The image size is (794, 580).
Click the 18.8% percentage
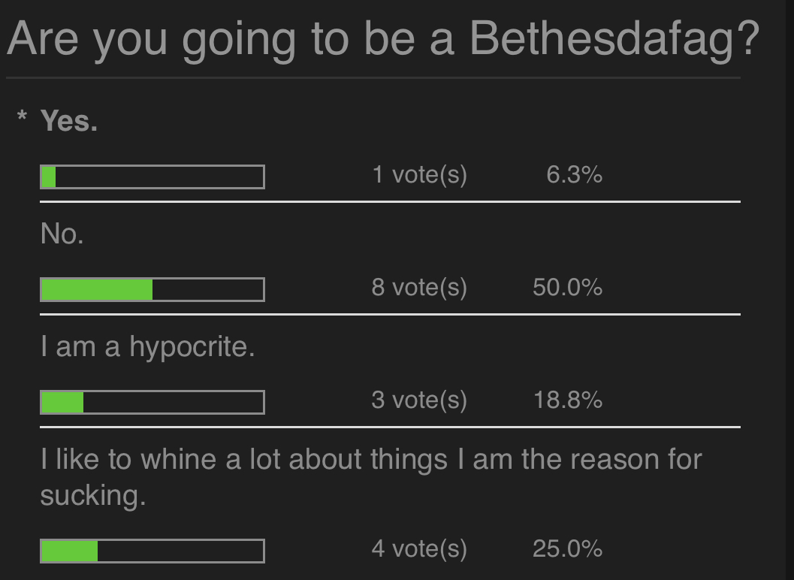pyautogui.click(x=568, y=400)
